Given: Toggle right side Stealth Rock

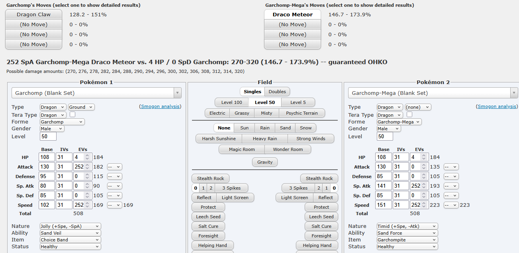Looking at the screenshot, I should click(x=319, y=178).
